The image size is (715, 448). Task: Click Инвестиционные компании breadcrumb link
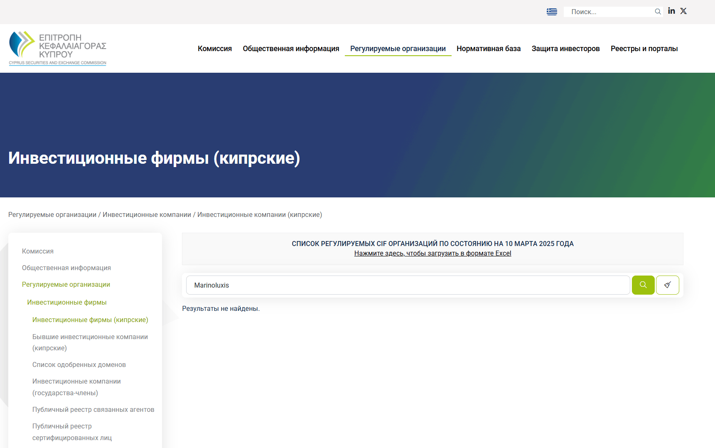[x=147, y=214]
